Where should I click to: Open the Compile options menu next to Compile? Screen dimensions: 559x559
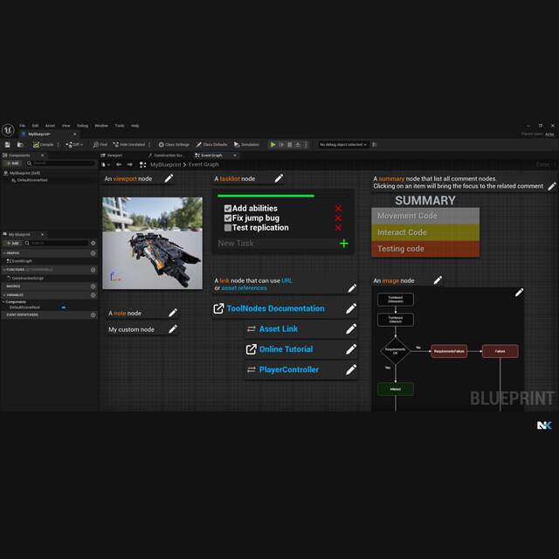point(59,144)
